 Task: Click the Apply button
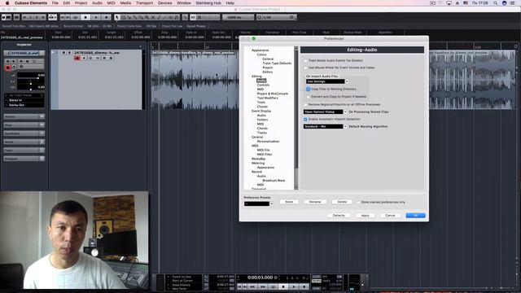(x=366, y=216)
